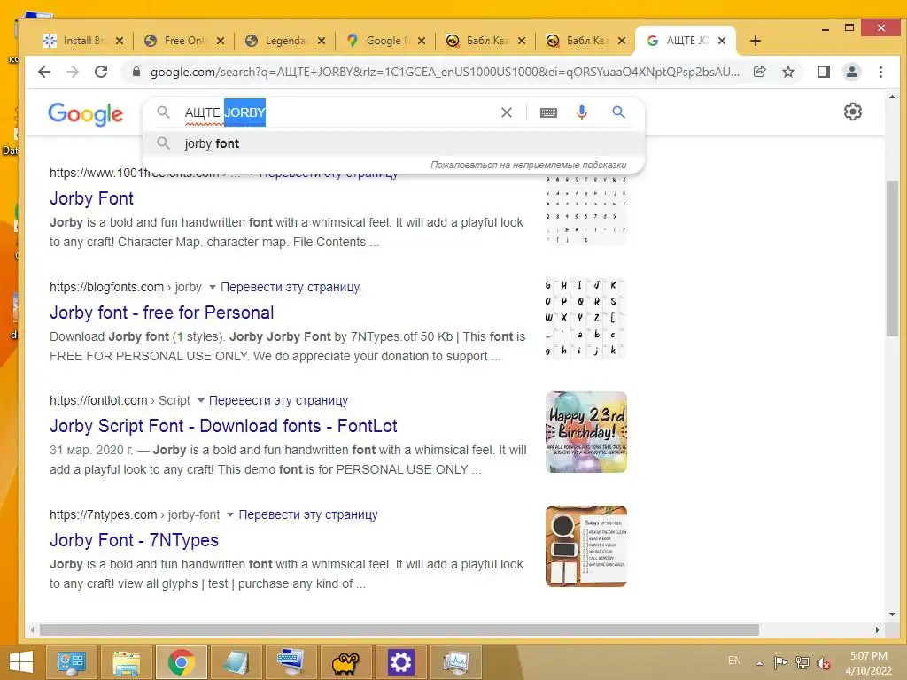
Task: Click the vertical page scrollbar thumb
Action: click(x=891, y=258)
